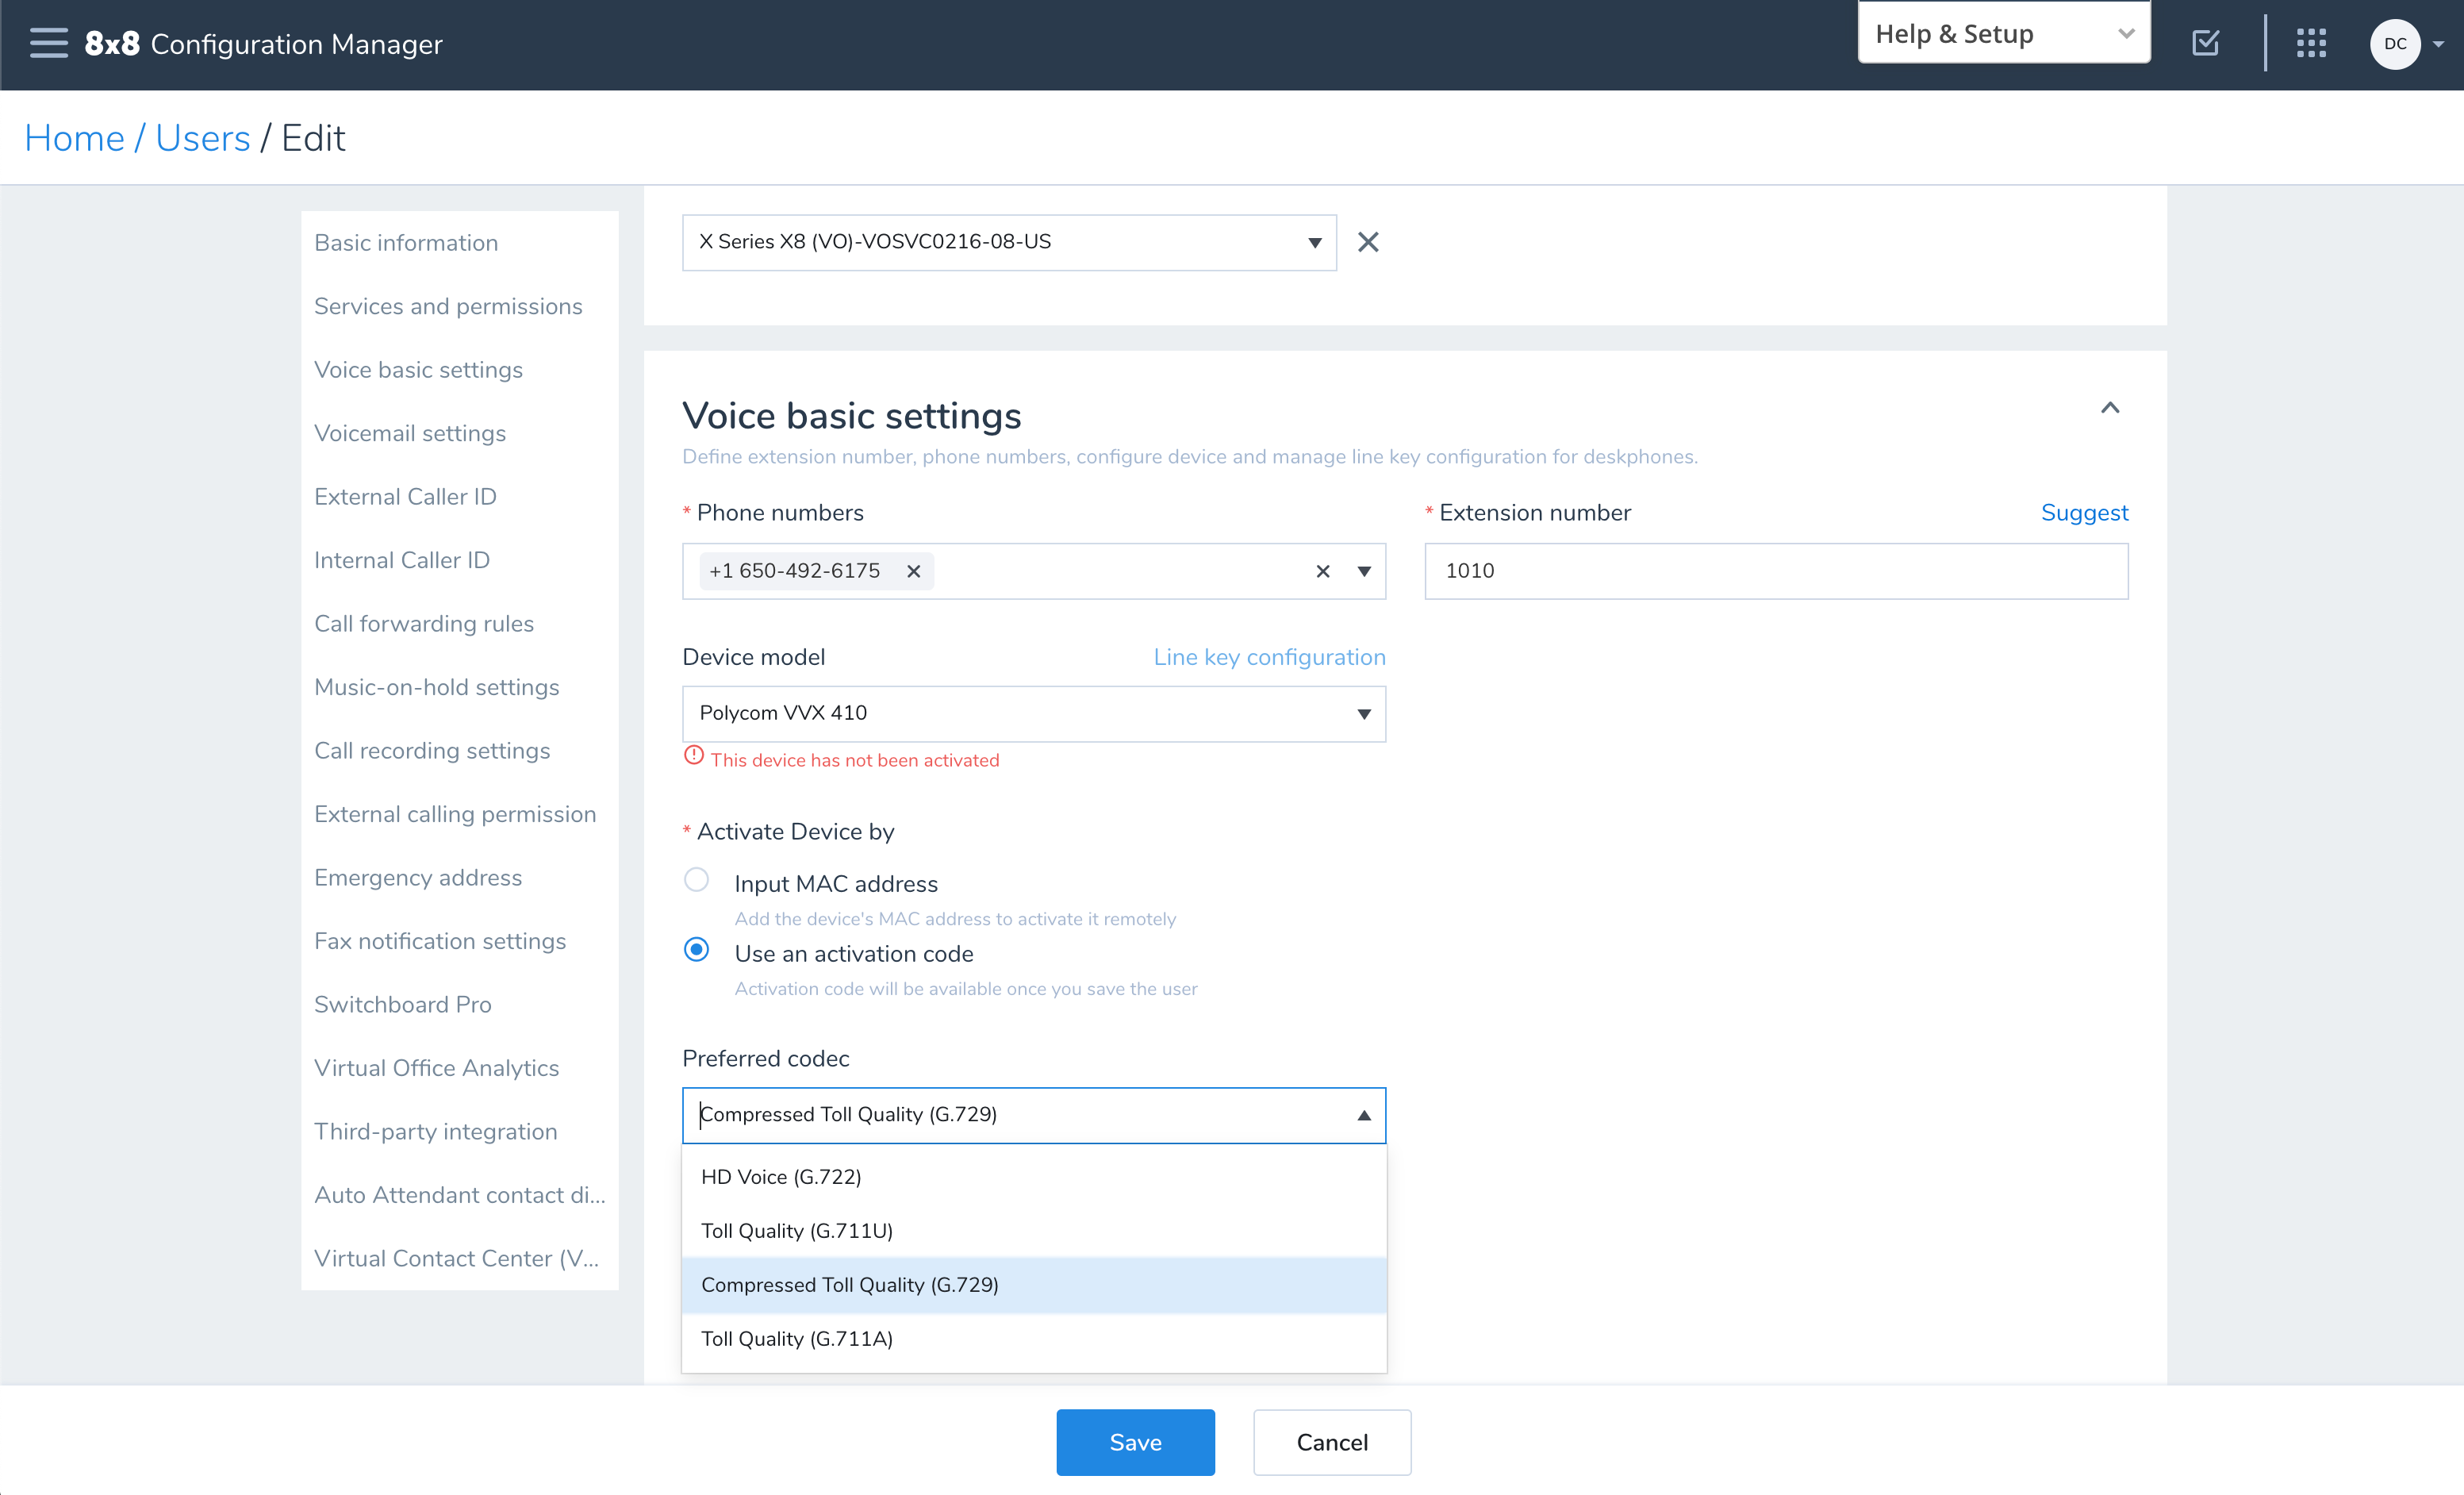This screenshot has width=2464, height=1495.
Task: Click the Line key configuration link
Action: tap(1269, 657)
